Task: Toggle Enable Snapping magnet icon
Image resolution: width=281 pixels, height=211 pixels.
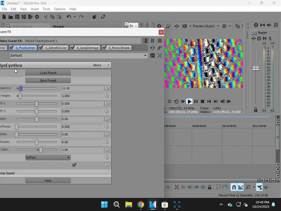Action: click(x=234, y=187)
